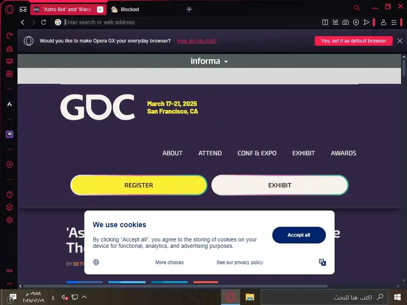
Task: Click More choices in cookie dialog
Action: tap(169, 262)
